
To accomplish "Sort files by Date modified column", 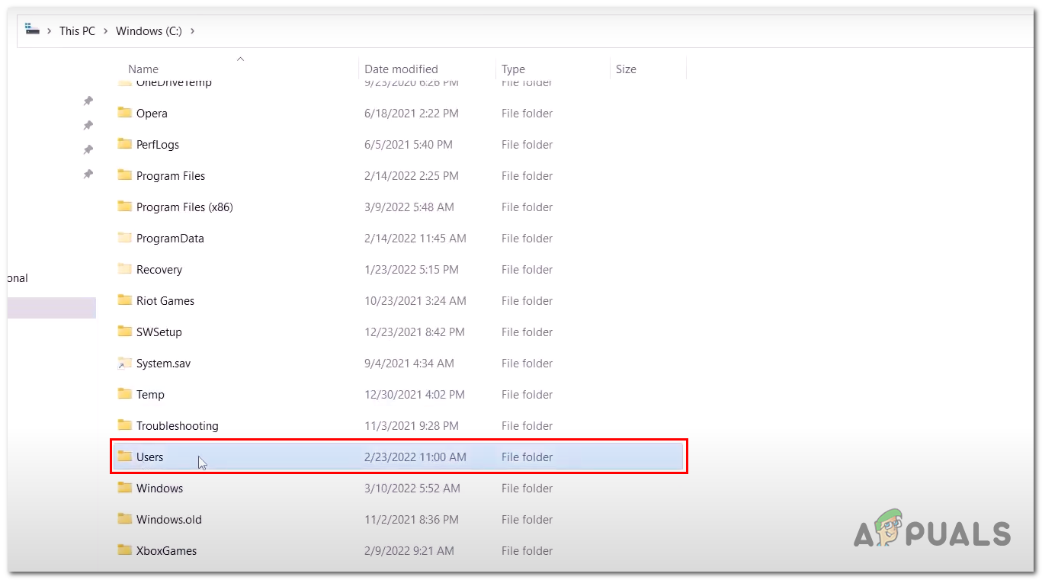I will (401, 69).
